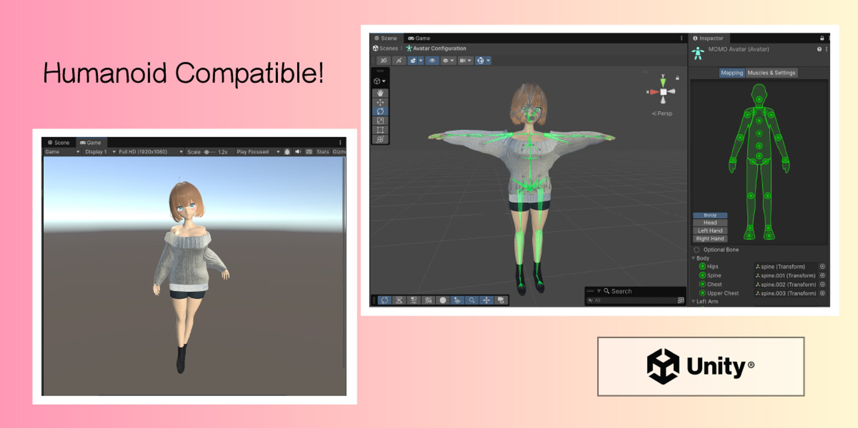
Task: Switch to Game tab in Avatar window
Action: pos(419,38)
